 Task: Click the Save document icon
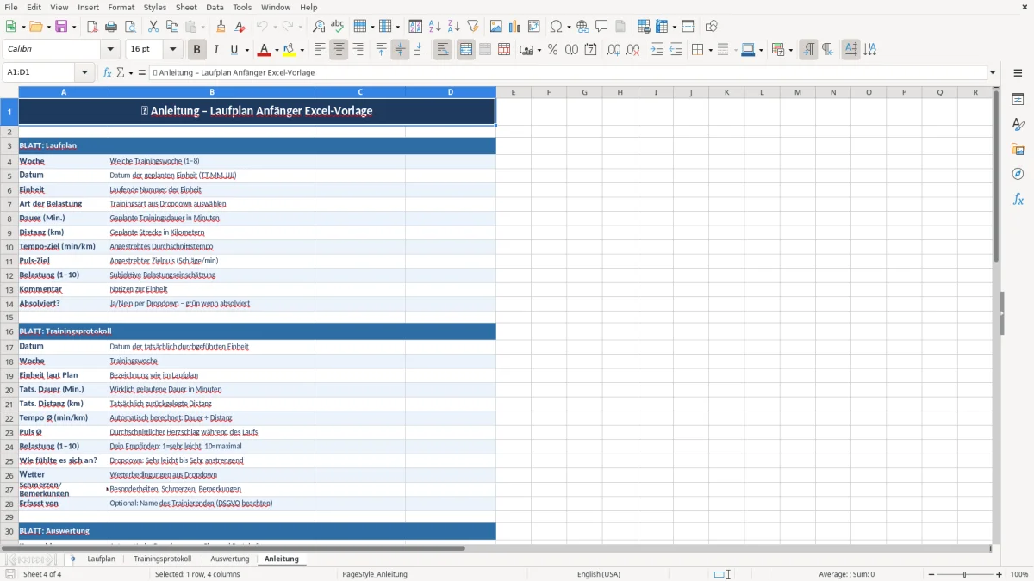(61, 27)
